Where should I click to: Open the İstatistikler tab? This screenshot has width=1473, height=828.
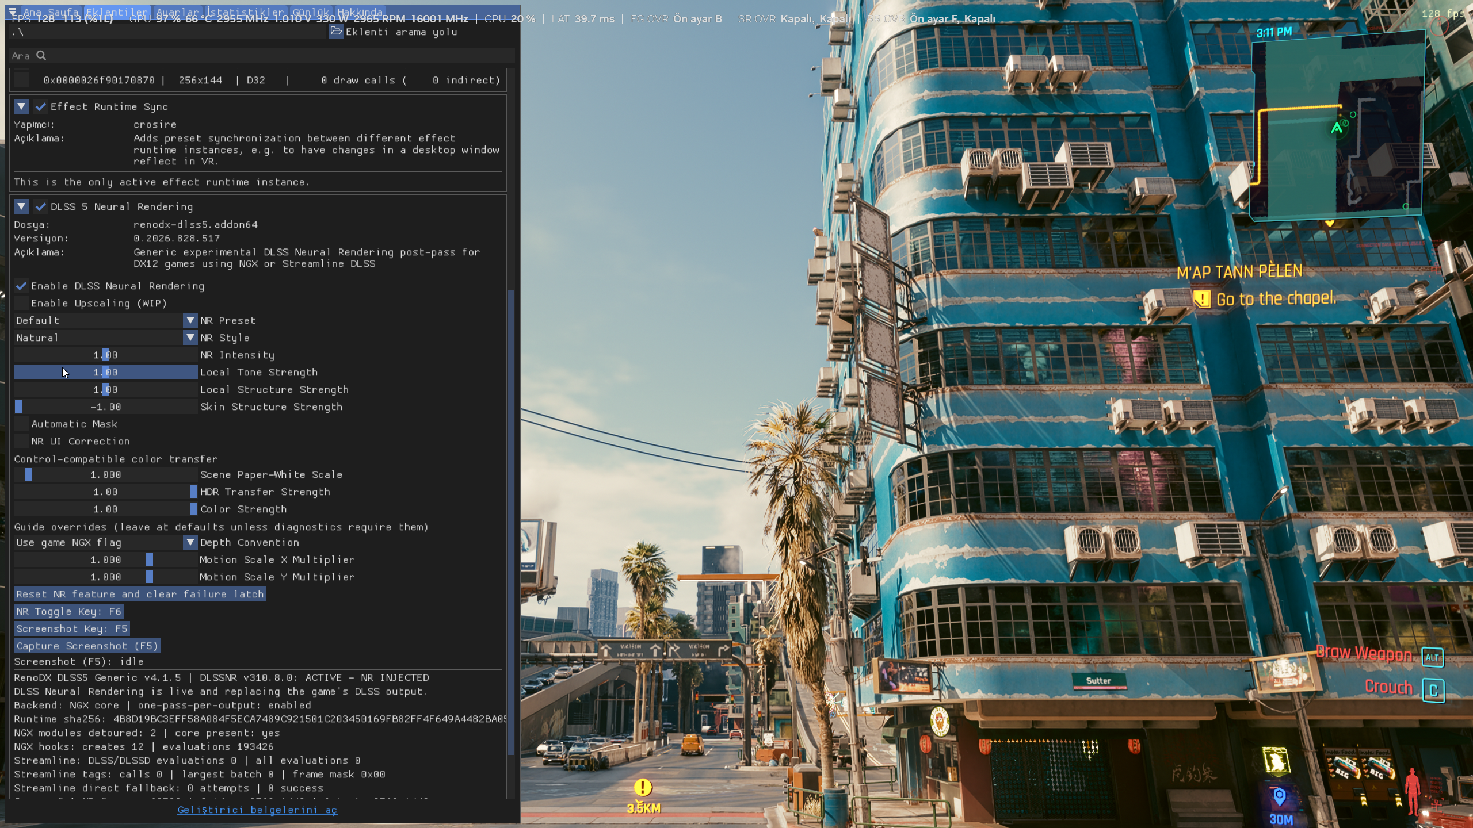pyautogui.click(x=246, y=12)
